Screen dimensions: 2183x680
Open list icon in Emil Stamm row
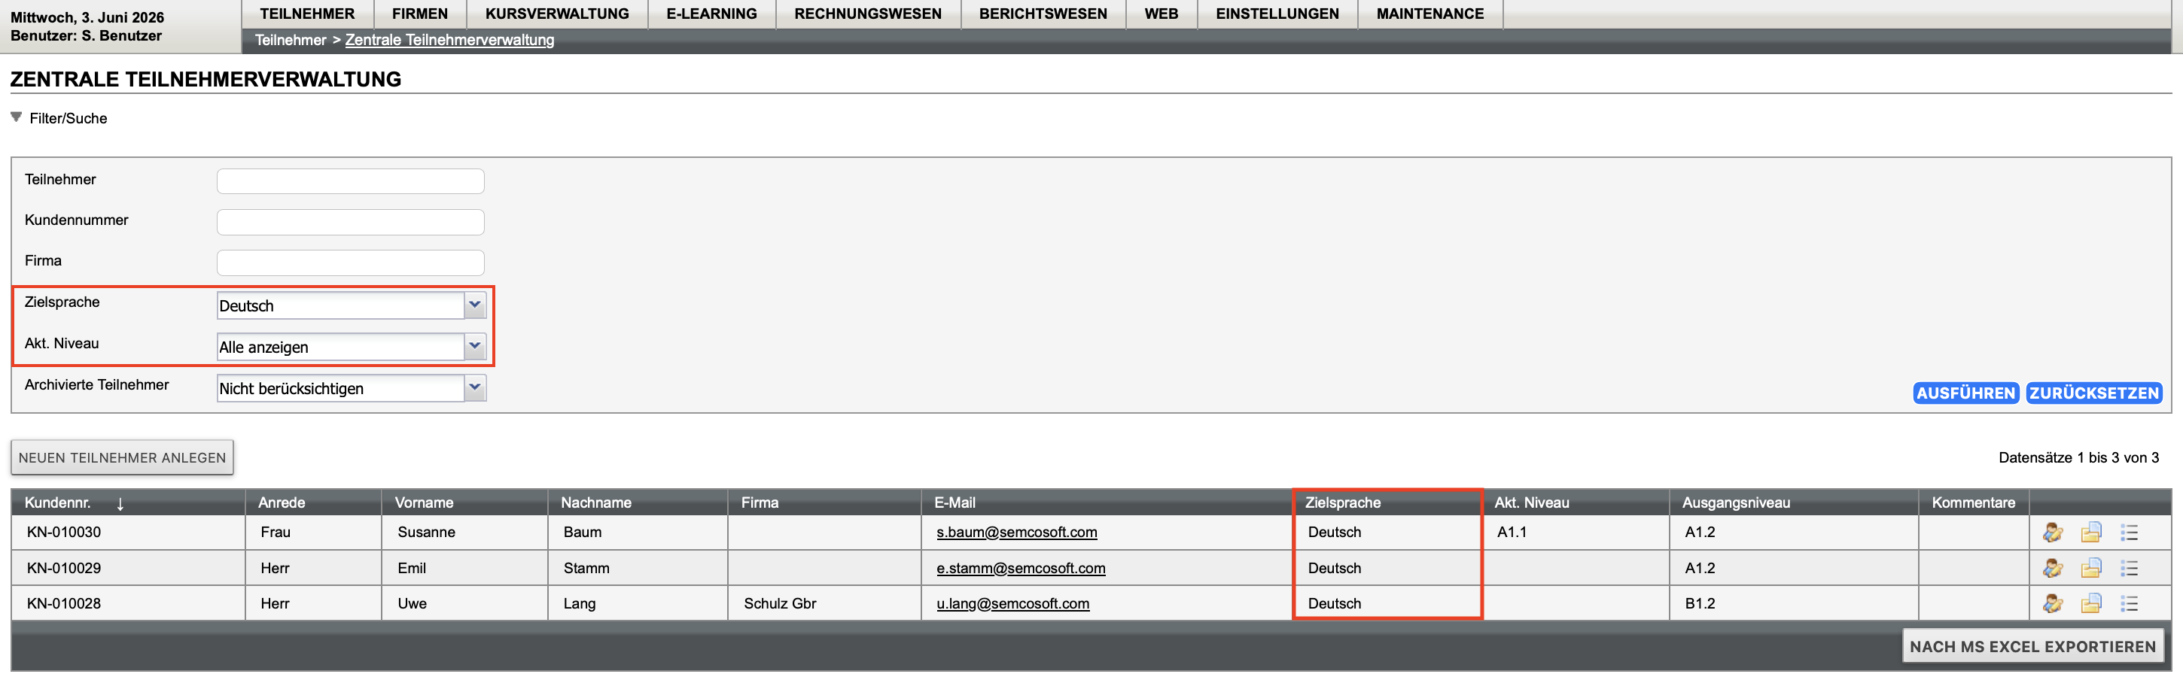click(2130, 568)
